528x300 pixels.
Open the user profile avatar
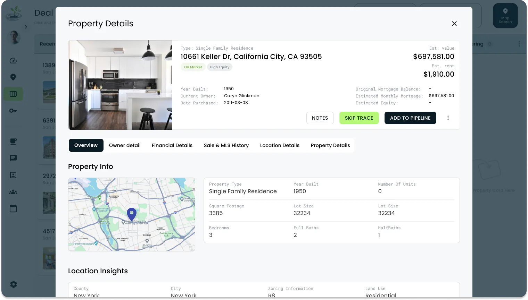[x=14, y=37]
